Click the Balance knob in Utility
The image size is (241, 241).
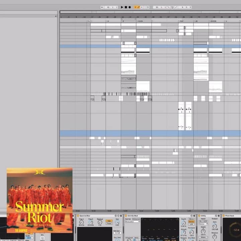215,237
